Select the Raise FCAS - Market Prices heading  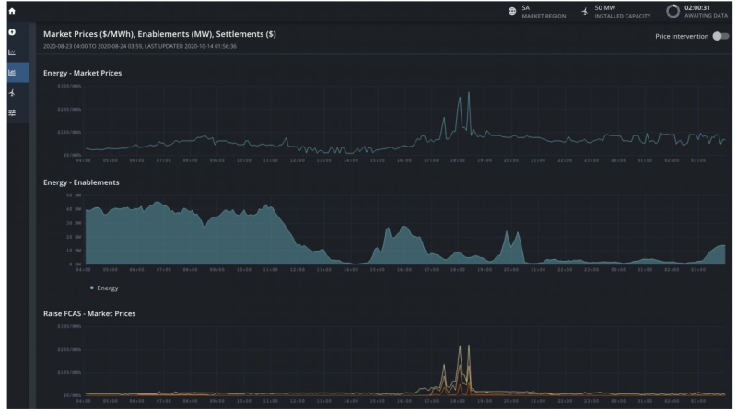click(90, 313)
